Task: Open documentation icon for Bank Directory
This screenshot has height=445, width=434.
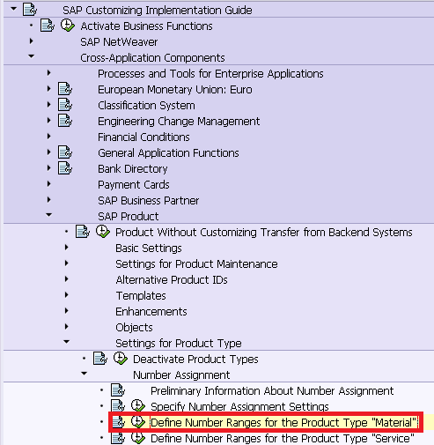Action: pos(65,168)
